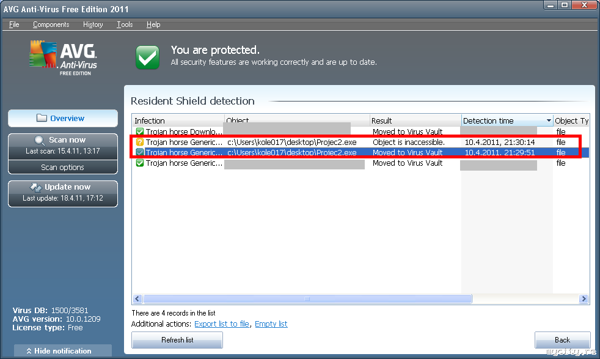The height and width of the screenshot is (359, 600).
Task: Click the AVG version 10.0.1209 text
Action: pyautogui.click(x=56, y=319)
